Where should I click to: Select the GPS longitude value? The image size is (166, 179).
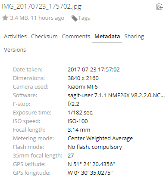[x=90, y=173]
